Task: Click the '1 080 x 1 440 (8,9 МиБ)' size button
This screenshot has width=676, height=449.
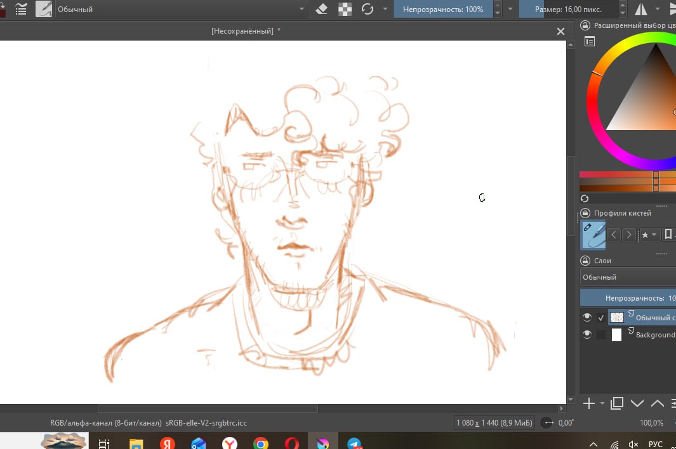Action: click(494, 423)
